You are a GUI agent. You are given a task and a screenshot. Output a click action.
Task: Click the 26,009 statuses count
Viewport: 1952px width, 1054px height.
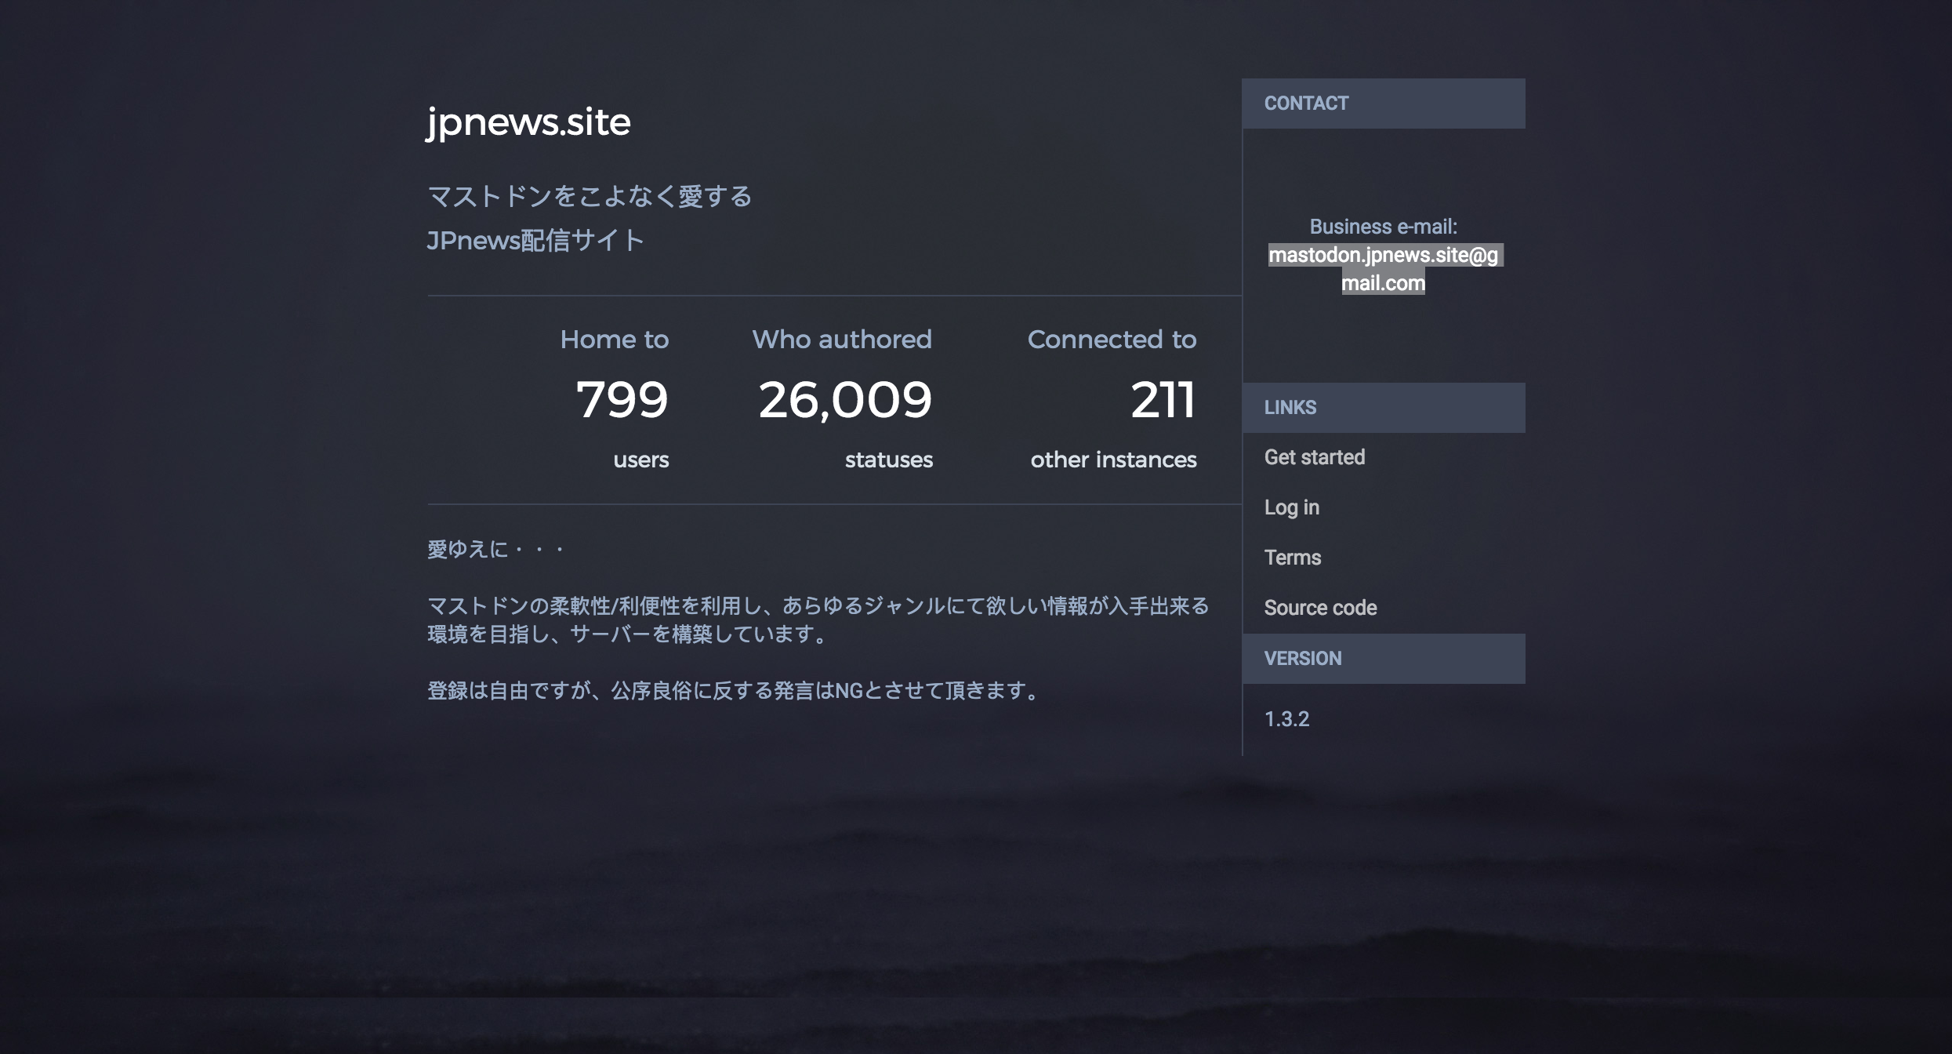coord(845,400)
